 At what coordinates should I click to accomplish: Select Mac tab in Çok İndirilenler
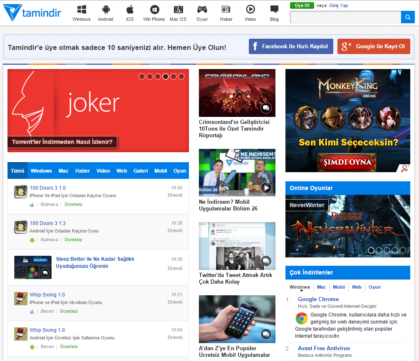coord(321,287)
